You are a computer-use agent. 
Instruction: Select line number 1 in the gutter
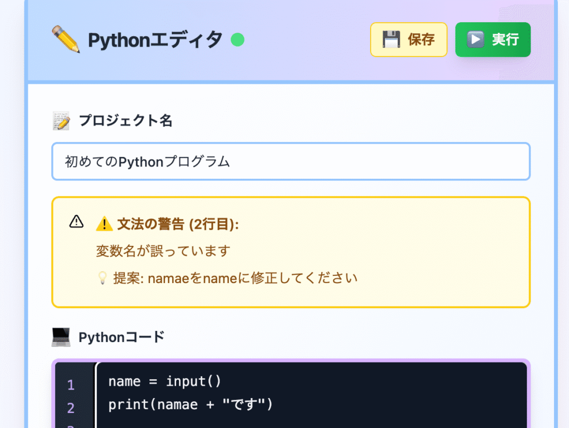pos(71,385)
